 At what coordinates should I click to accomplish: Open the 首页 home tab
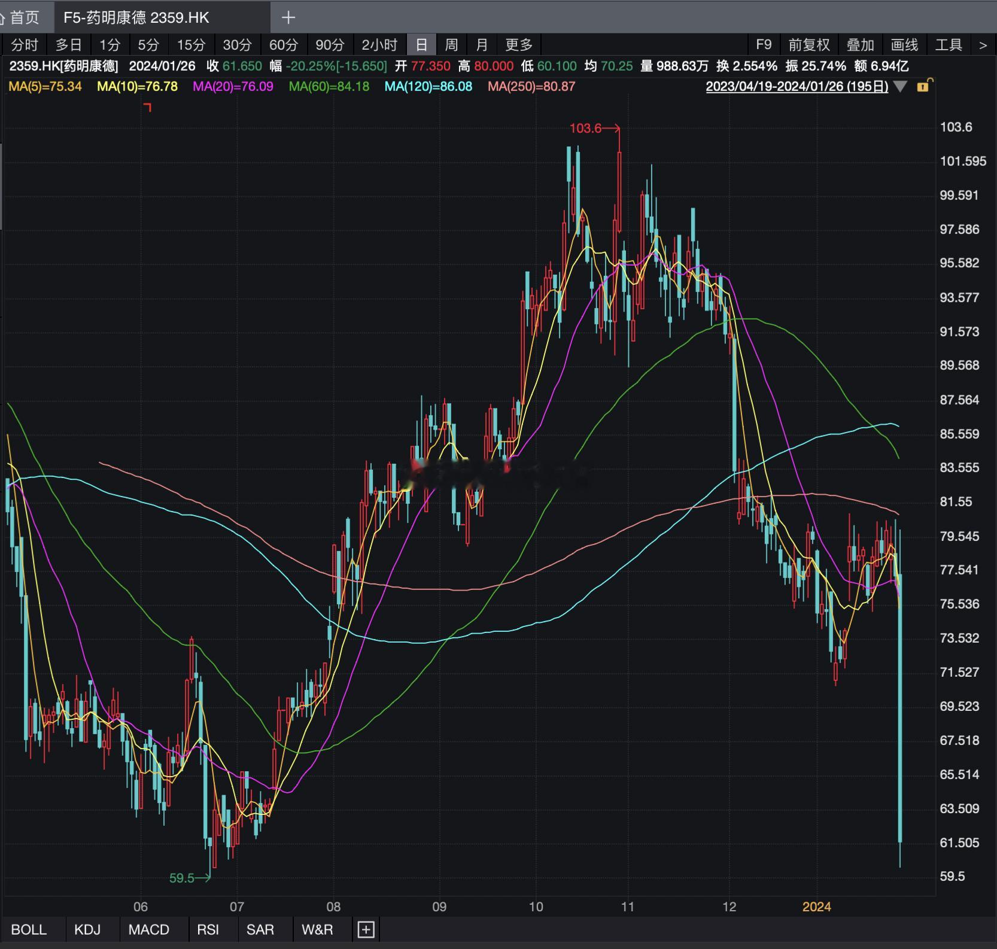22,17
